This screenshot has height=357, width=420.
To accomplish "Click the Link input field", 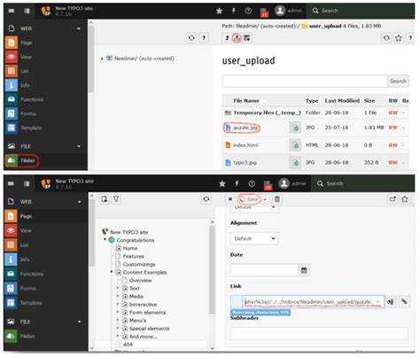I will (x=313, y=302).
